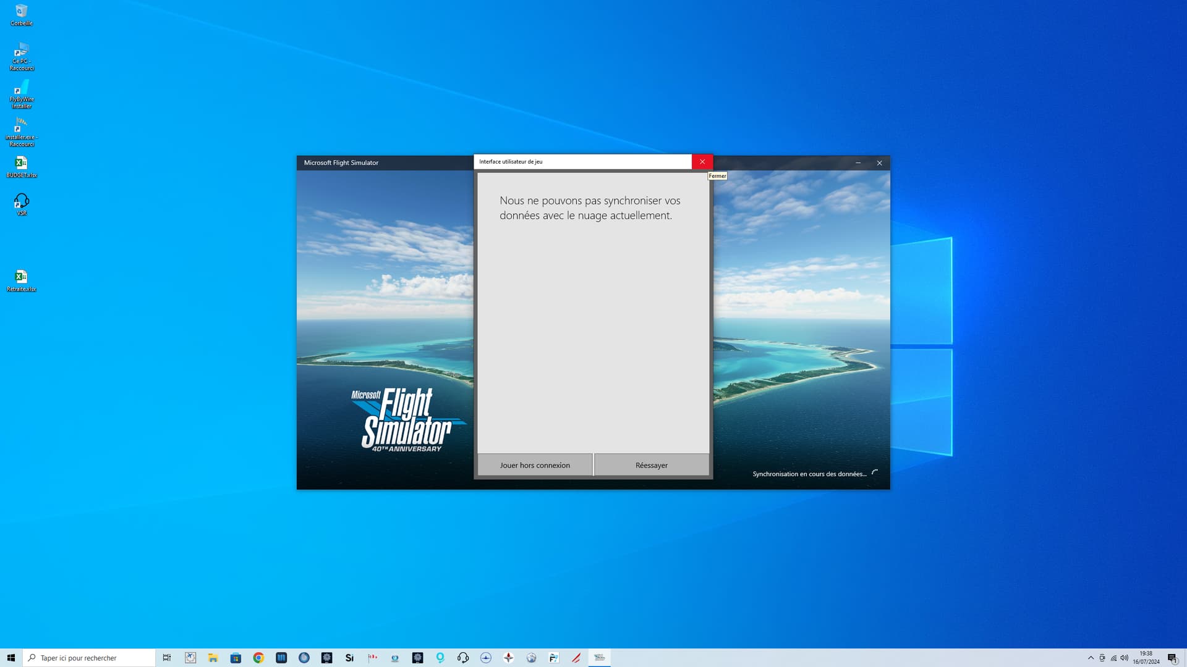This screenshot has width=1187, height=667.
Task: Expand the hidden system tray icons chevron
Action: [x=1091, y=658]
